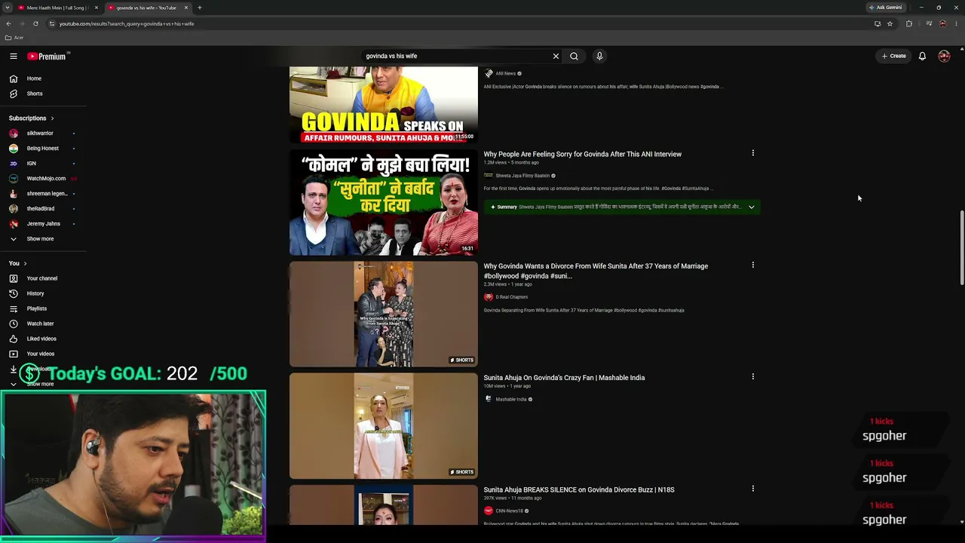Viewport: 965px width, 543px height.
Task: Open the YouTube guide hamburger menu
Action: pyautogui.click(x=14, y=56)
